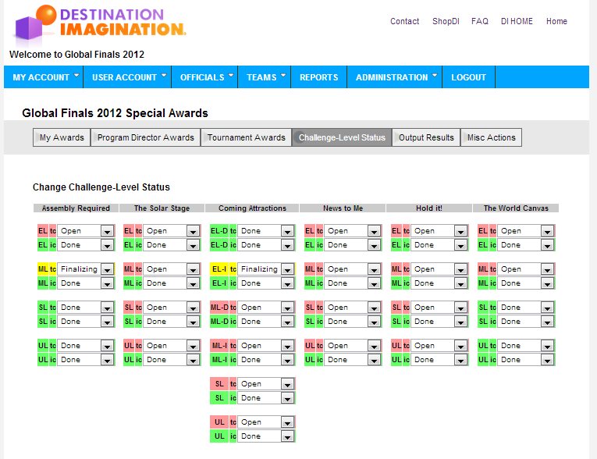
Task: Open The Solar Stage ML ic dropdown
Action: [172, 283]
